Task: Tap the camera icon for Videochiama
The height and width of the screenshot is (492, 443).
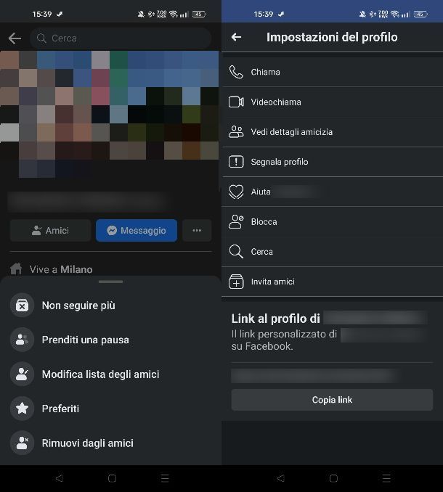Action: pyautogui.click(x=236, y=102)
